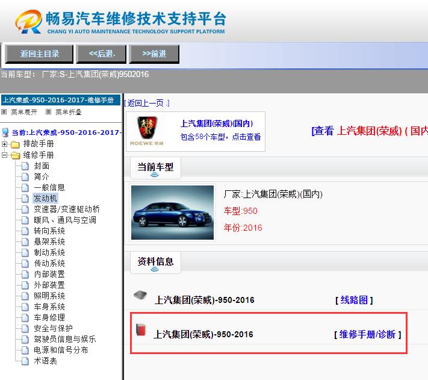
Task: Open the 内部装置 section
Action: (49, 274)
